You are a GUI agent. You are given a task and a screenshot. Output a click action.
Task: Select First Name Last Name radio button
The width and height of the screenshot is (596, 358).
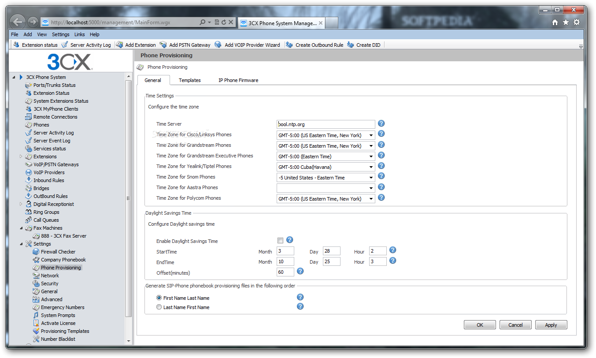pyautogui.click(x=159, y=298)
